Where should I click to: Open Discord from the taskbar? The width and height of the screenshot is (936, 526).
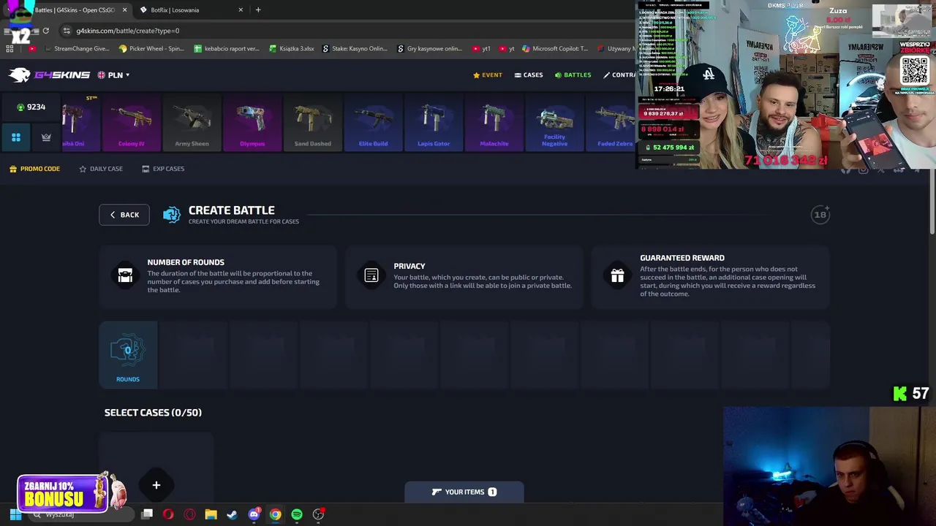tap(254, 514)
